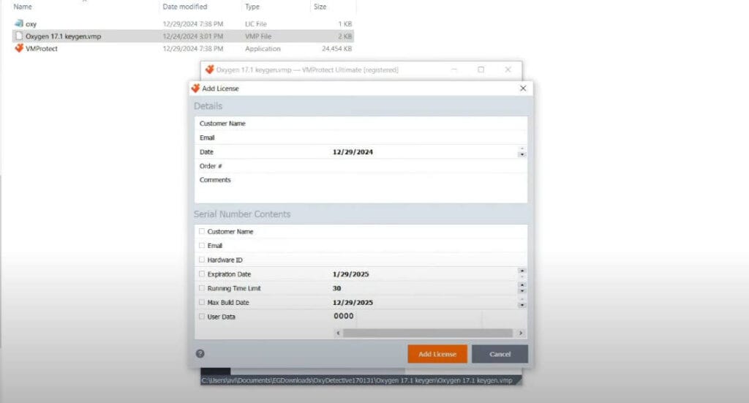Select the VMProtect application file name

click(42, 49)
